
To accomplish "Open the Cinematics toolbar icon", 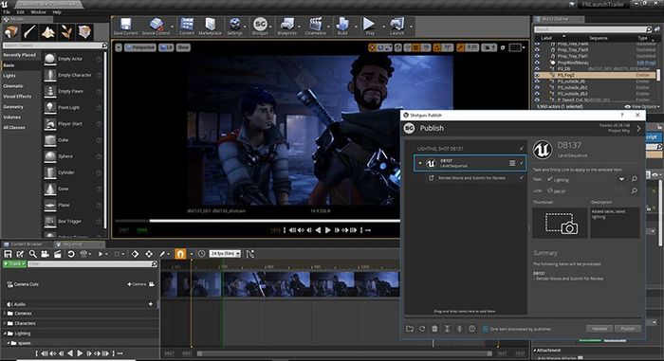I will [316, 26].
